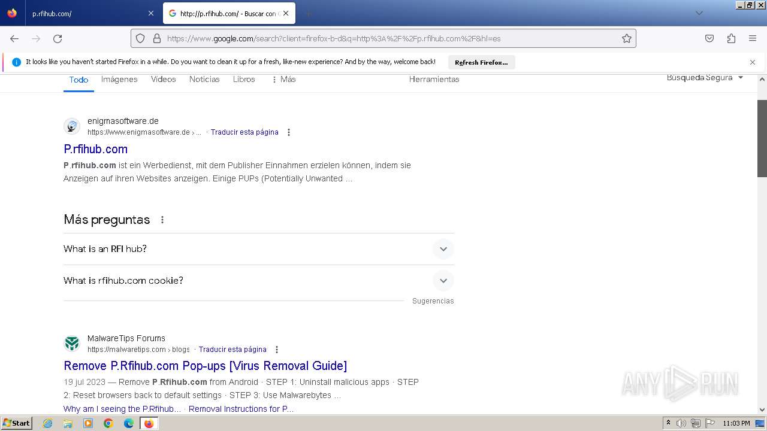Close the Google search results tab
Viewport: 767px width, 431px height.
286,13
